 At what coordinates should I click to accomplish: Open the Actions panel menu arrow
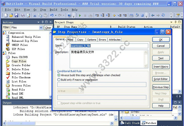(x=38, y=22)
